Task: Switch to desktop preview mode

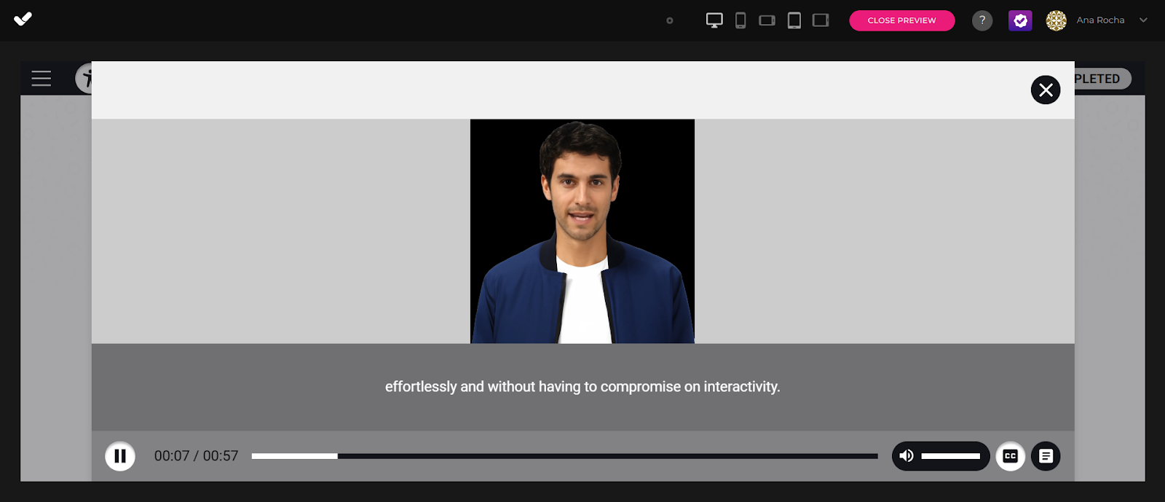Action: point(714,20)
